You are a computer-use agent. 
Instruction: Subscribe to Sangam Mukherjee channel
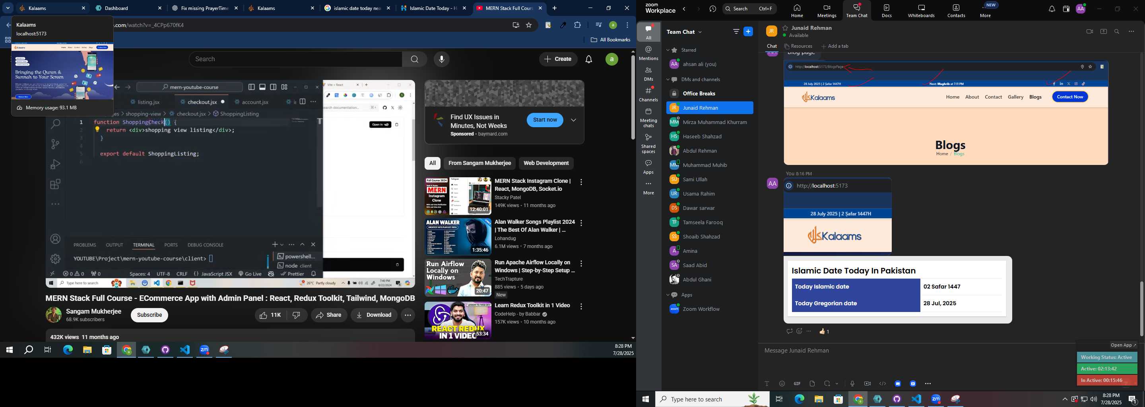[x=149, y=315]
